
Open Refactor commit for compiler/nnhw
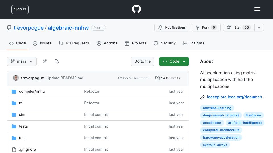[92, 92]
